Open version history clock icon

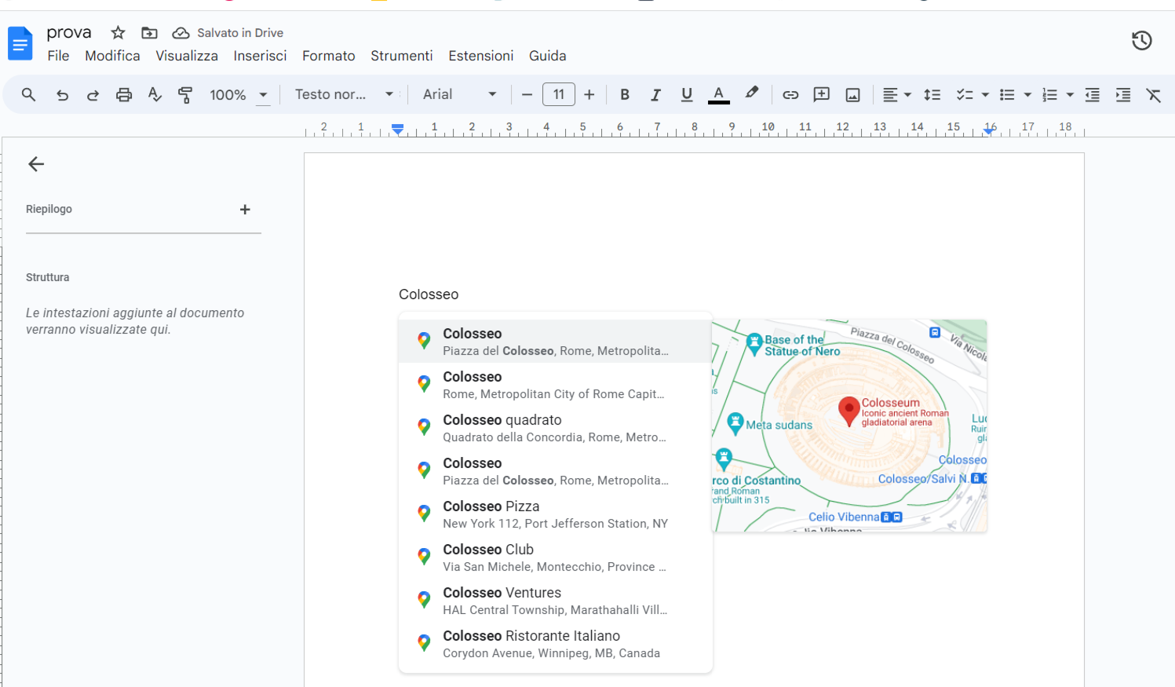pos(1141,40)
